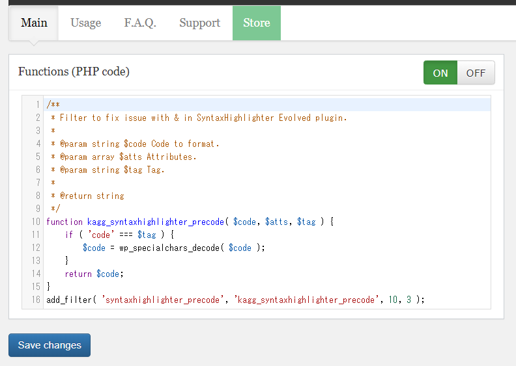516x366 pixels.
Task: Click the kagg_syntaxhighlighter_precode function name on line 10
Action: (156, 222)
